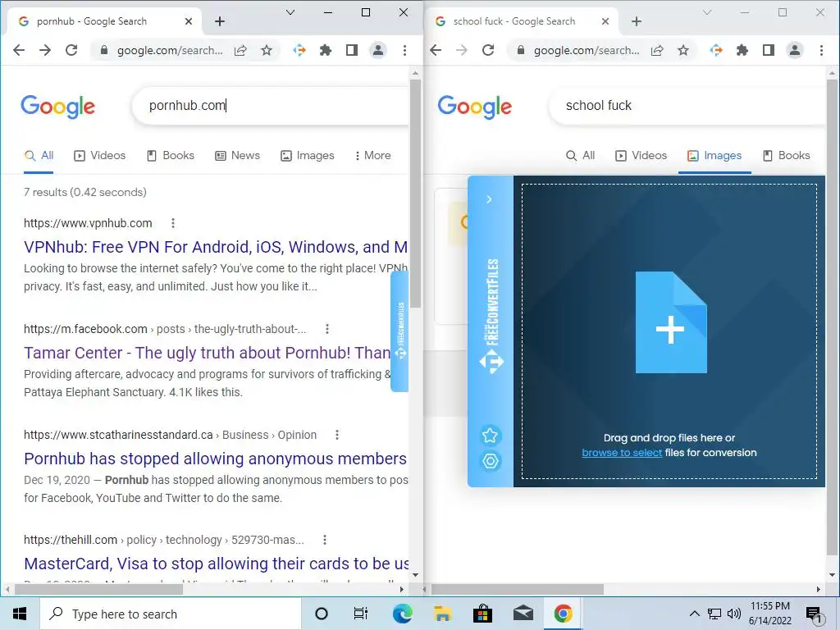Open stopped allowing anonymous members result

click(216, 459)
